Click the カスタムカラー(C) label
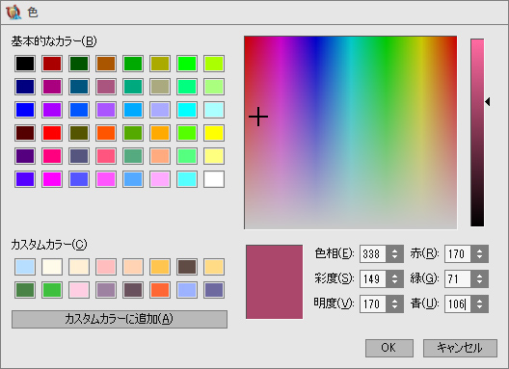 pyautogui.click(x=49, y=245)
